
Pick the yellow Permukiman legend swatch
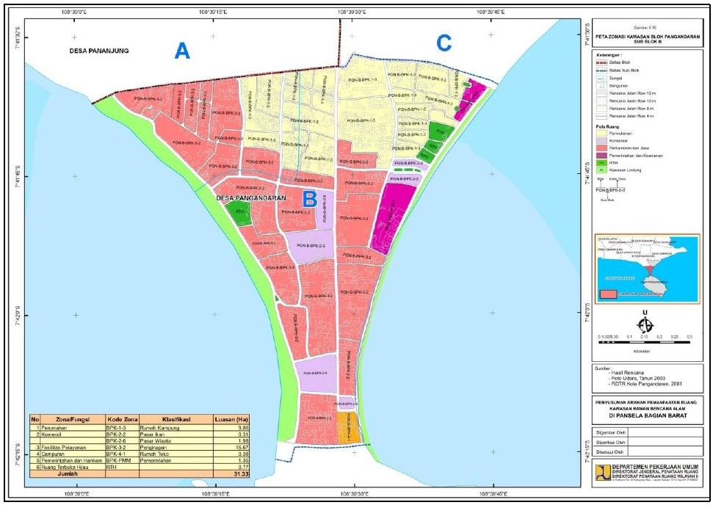602,134
